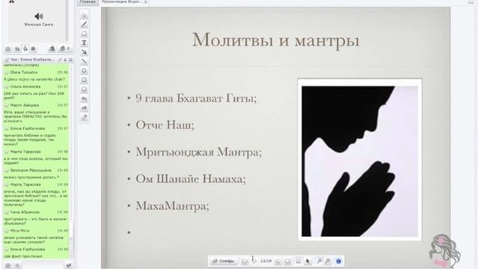The image size is (479, 269).
Task: Click Марго Зайцева in chat
Action: pos(25,105)
